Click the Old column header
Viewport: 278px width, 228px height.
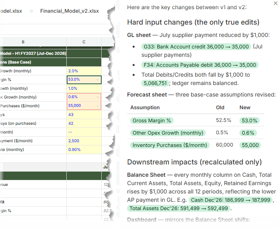coord(220,107)
